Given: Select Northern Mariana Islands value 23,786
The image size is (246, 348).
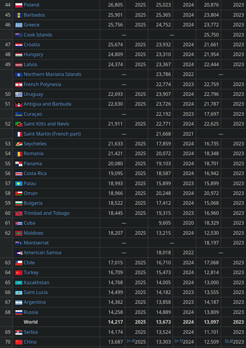Looking at the screenshot, I should click(164, 74).
